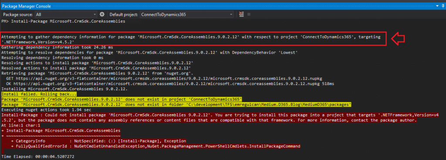Image resolution: width=446 pixels, height=160 pixels.
Task: Click the '+ FullyQualifiedErrorId' error detail line
Action: [x=155, y=146]
